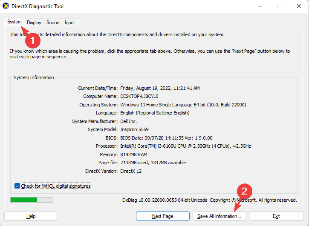Click the Processor value Intel Core i3-6100U
309x226 pixels.
(x=185, y=146)
